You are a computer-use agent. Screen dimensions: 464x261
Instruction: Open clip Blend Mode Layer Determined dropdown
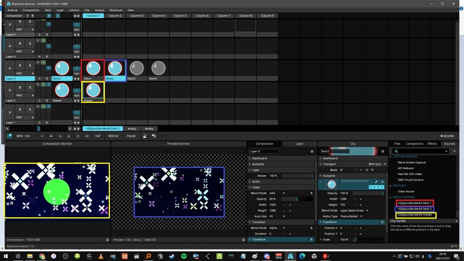coord(354,210)
